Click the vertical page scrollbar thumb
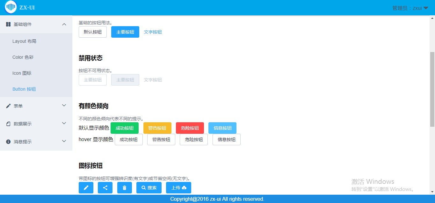Viewport: 435px width, 203px height. [x=432, y=89]
